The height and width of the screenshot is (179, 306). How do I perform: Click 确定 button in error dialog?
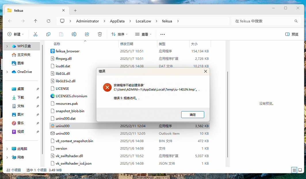tap(193, 115)
